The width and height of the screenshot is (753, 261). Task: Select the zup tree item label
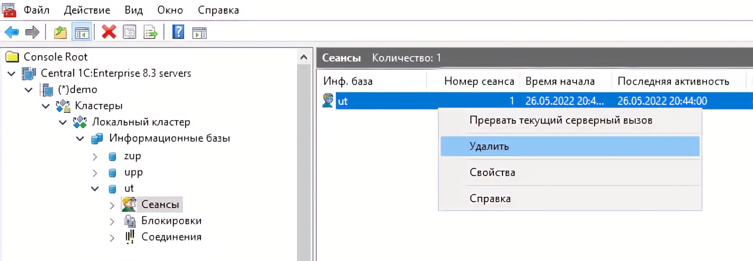pos(133,156)
